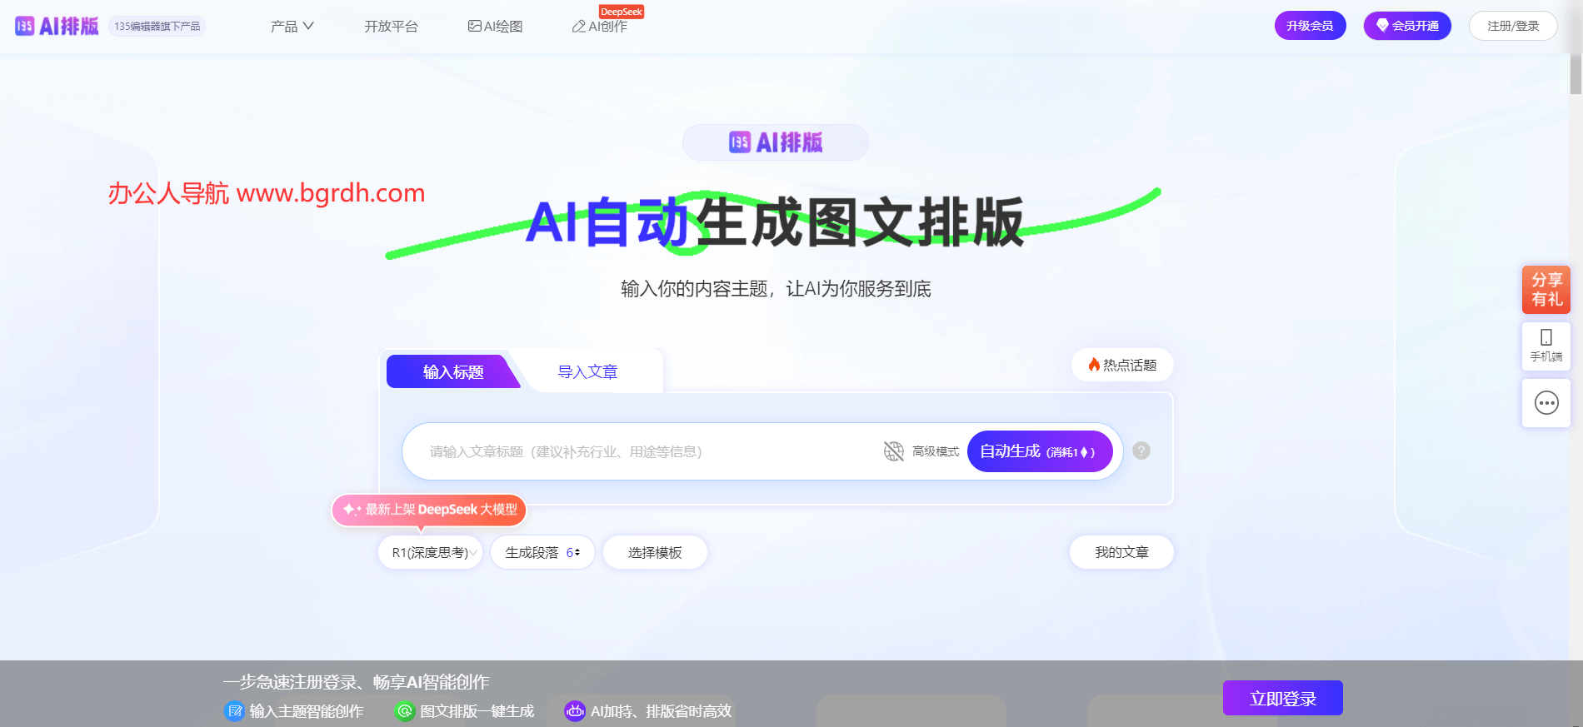Open AI创作 with DeepSeek badge
Viewport: 1583px width, 727px height.
600,26
